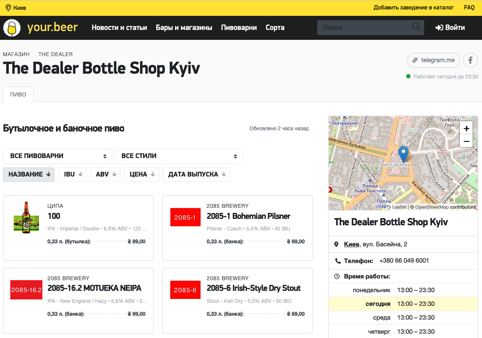
Task: Click the понедельник hours row
Action: [403, 290]
